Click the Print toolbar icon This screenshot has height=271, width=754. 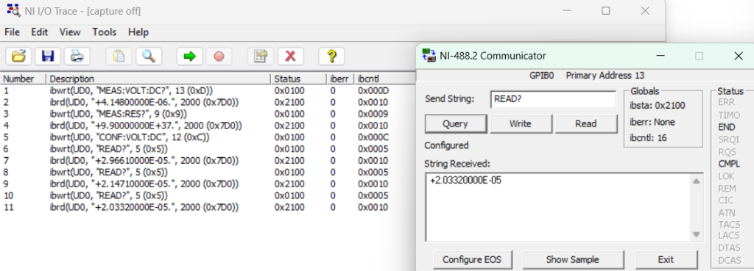tap(77, 57)
